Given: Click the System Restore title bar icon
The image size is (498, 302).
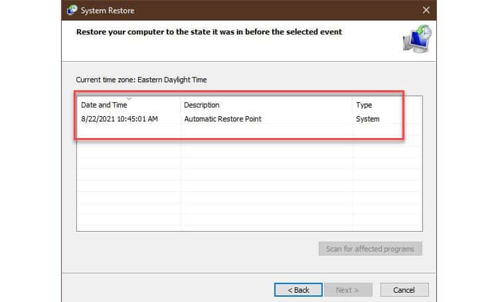Looking at the screenshot, I should point(72,10).
